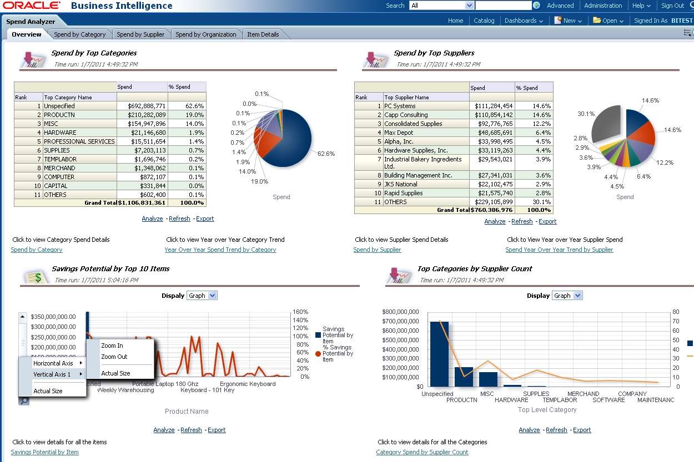
Task: Open the Spend by Category link
Action: click(37, 250)
